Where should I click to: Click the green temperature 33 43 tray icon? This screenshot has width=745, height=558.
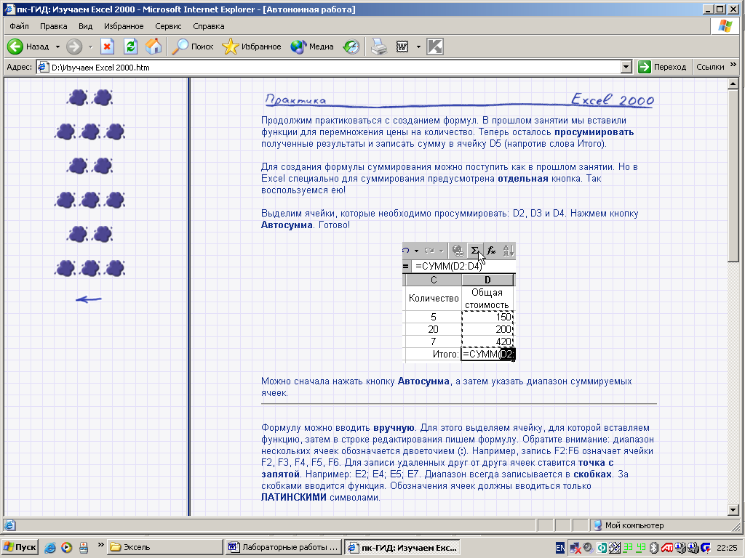(x=634, y=548)
